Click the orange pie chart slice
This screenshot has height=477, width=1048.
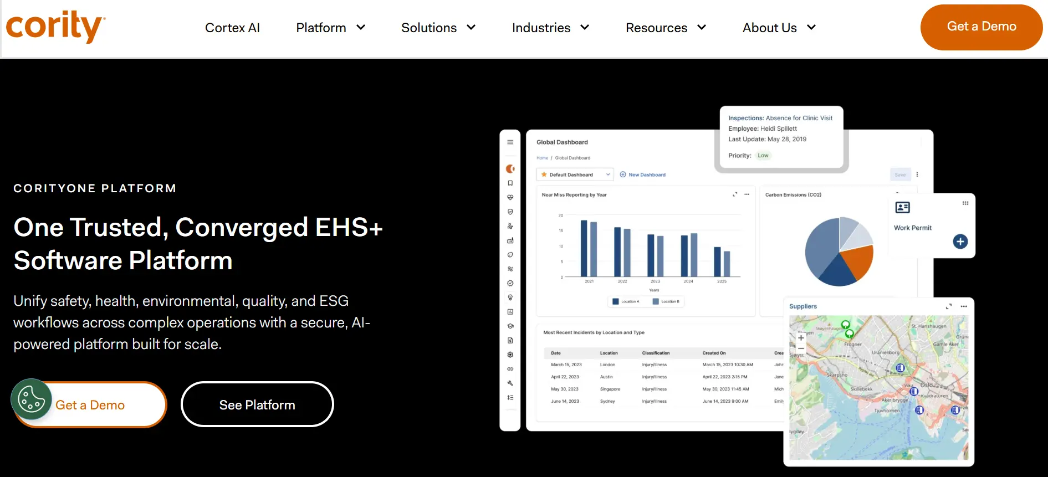tap(858, 261)
